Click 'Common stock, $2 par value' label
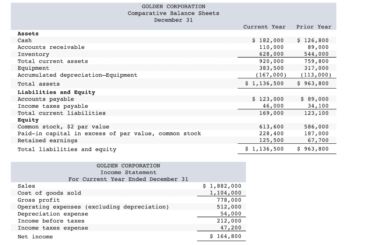The width and height of the screenshot is (378, 245). [x=63, y=127]
